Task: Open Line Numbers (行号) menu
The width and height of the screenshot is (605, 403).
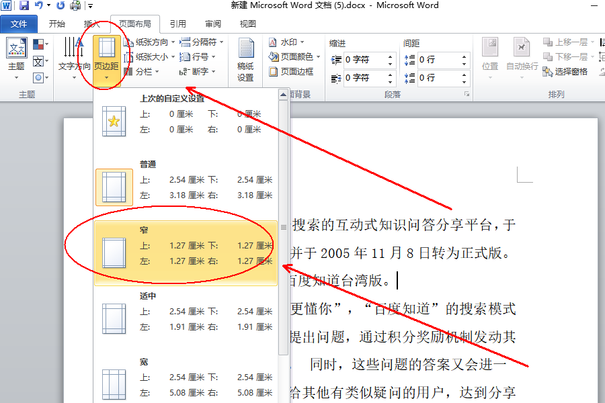Action: click(x=198, y=56)
